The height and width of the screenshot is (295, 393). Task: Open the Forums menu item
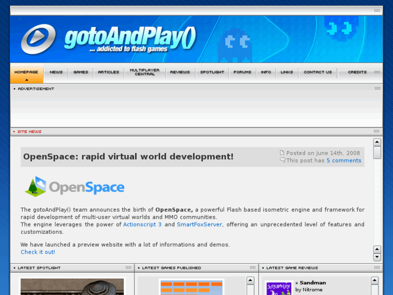pyautogui.click(x=242, y=73)
